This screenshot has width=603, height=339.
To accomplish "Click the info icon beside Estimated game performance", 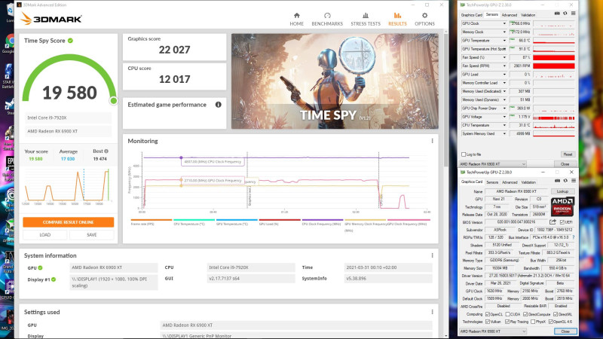I will click(x=219, y=105).
